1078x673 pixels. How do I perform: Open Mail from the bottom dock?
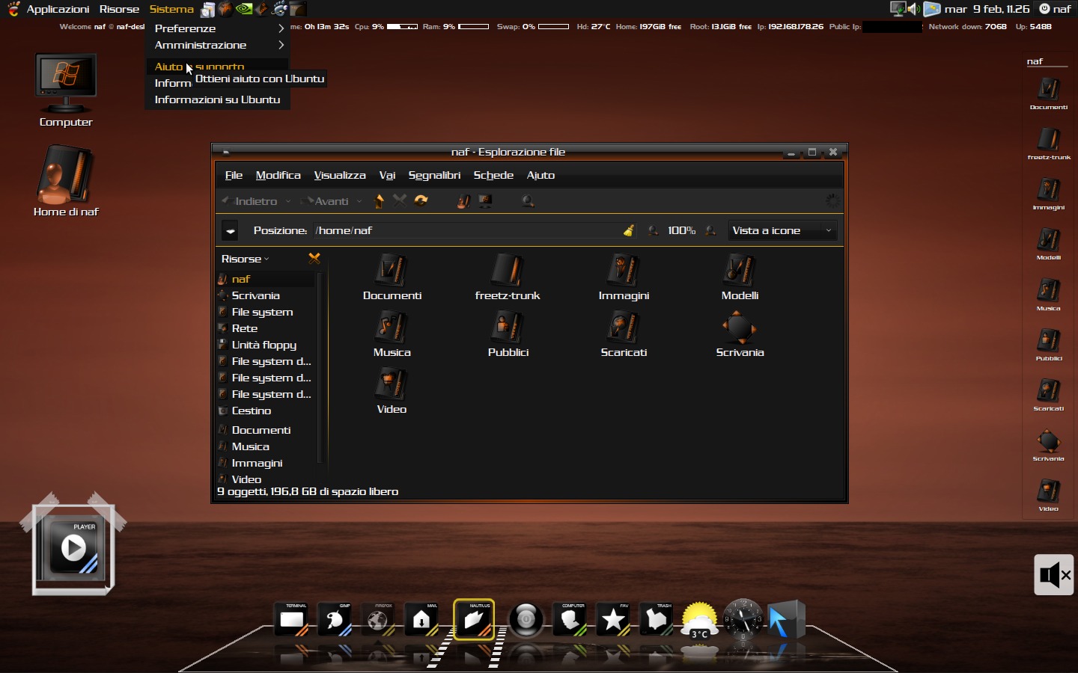click(421, 619)
